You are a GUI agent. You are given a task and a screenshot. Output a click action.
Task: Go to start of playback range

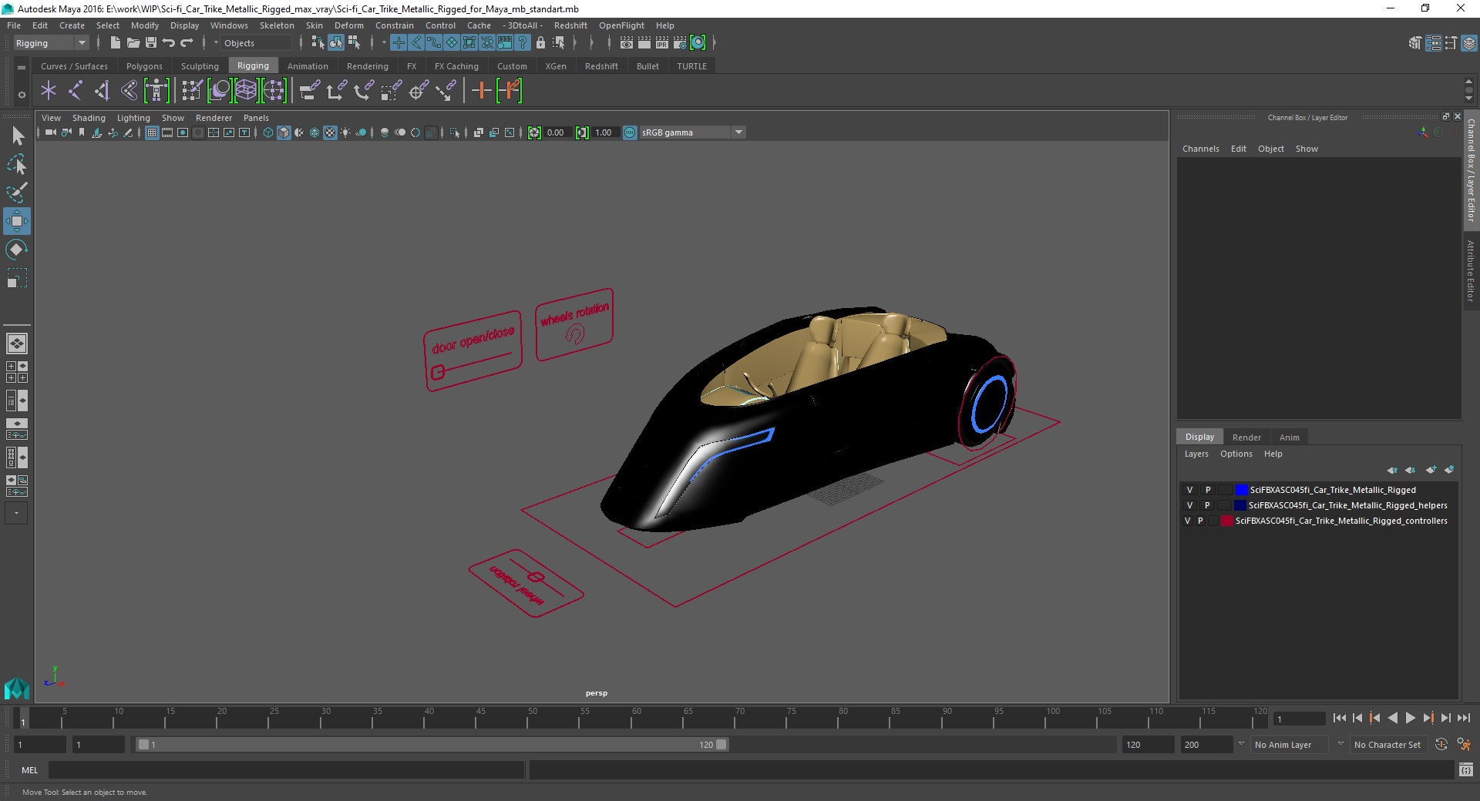pyautogui.click(x=1339, y=718)
